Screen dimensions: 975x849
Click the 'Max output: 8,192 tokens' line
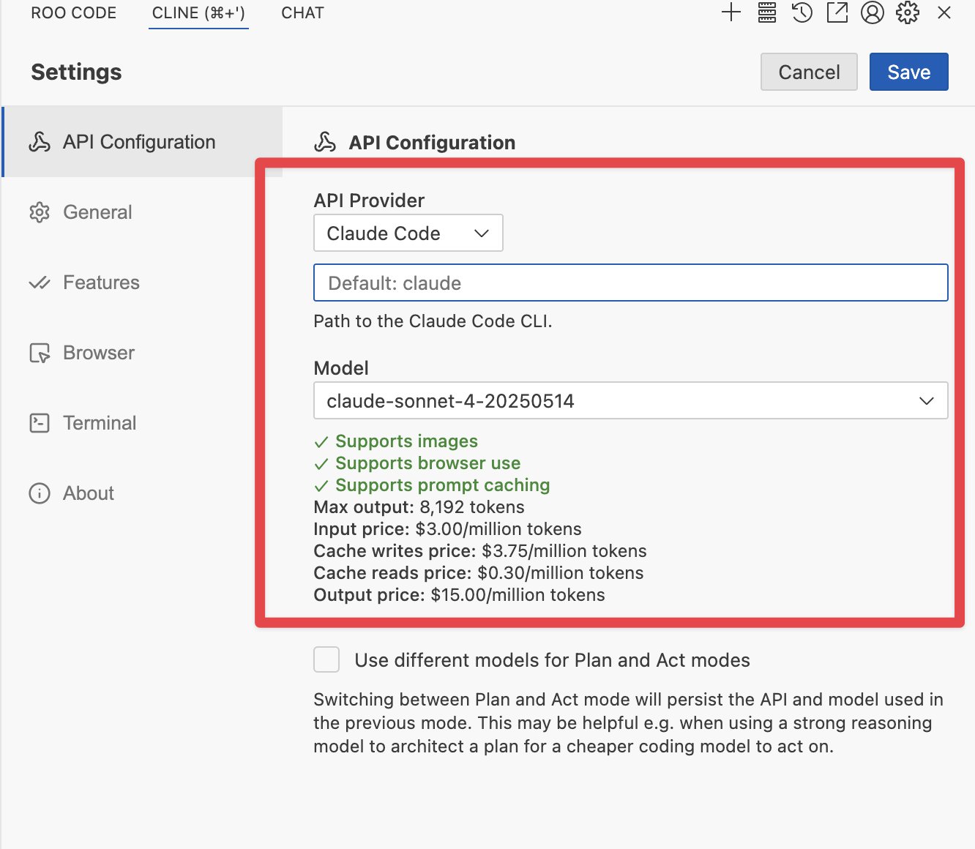(x=419, y=507)
